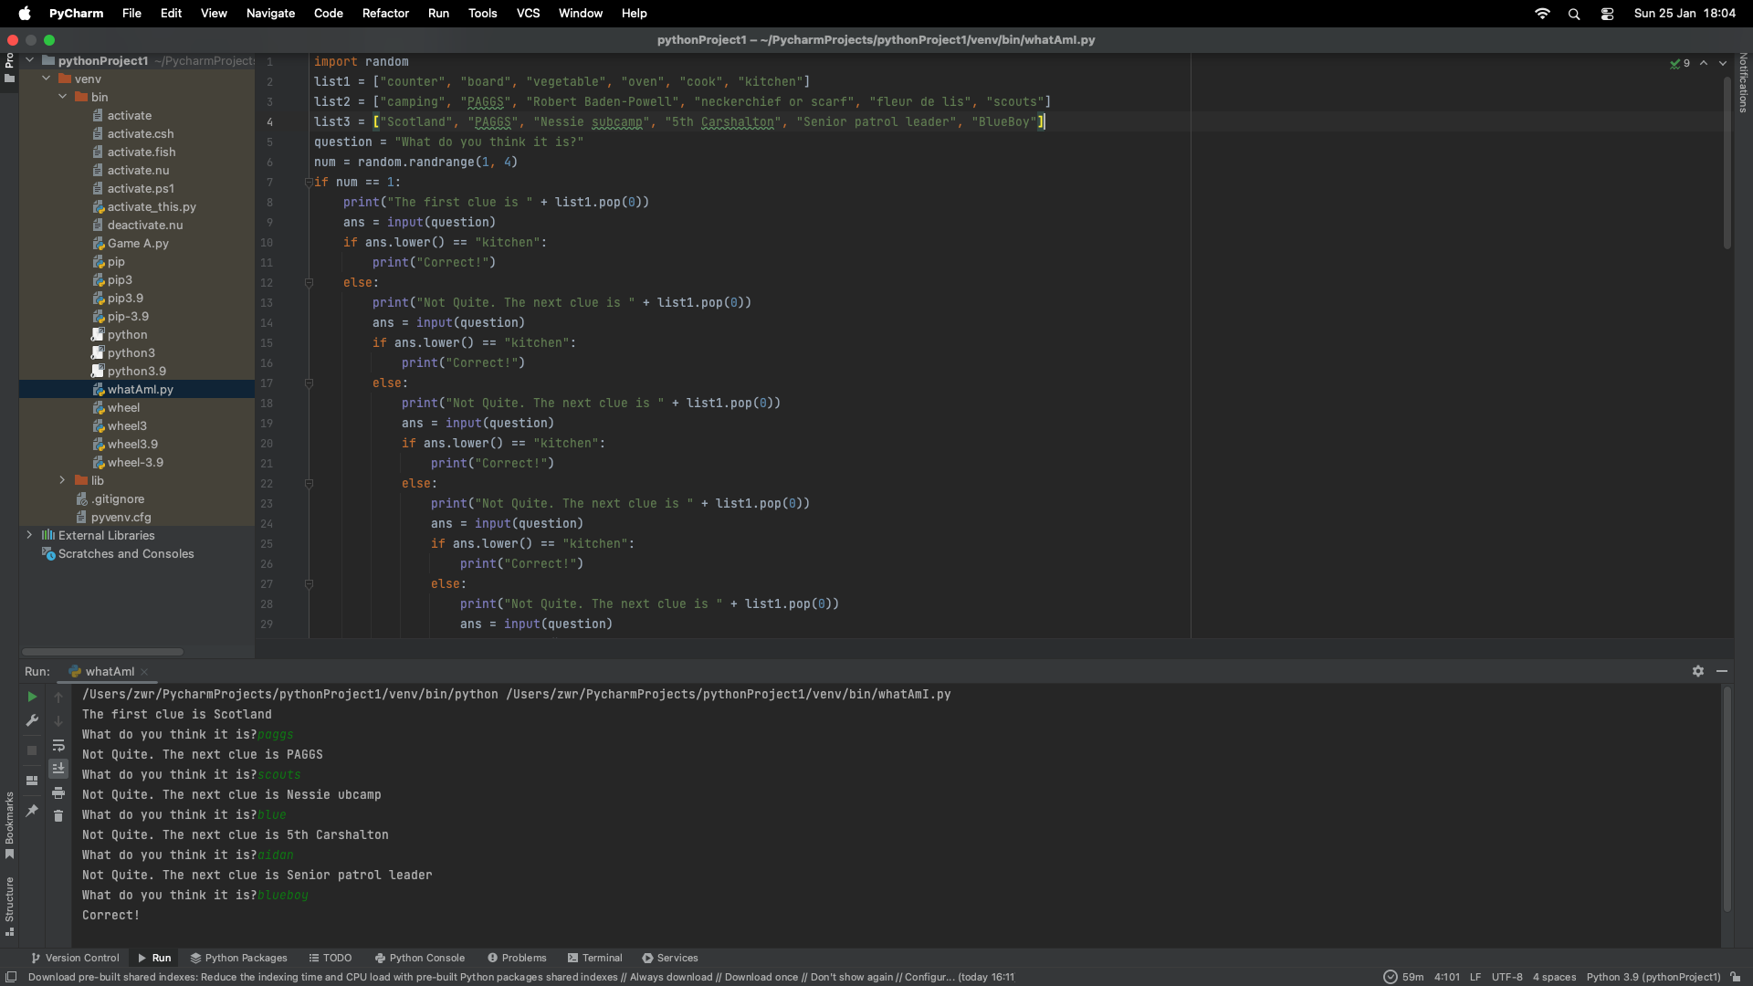Screen dimensions: 1753x986
Task: Expand External Libraries node
Action: [x=29, y=535]
